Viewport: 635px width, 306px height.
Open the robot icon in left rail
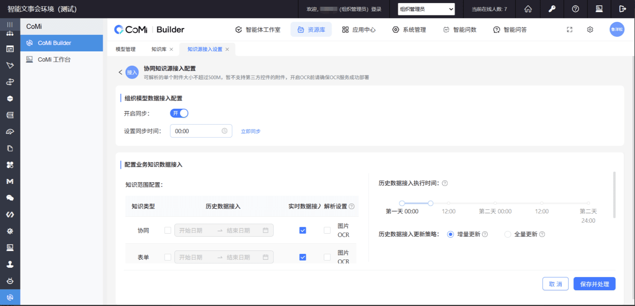(x=10, y=281)
